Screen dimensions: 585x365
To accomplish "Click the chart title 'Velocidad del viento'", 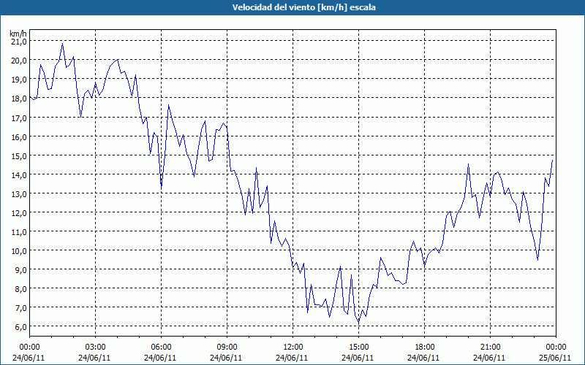I will [273, 7].
